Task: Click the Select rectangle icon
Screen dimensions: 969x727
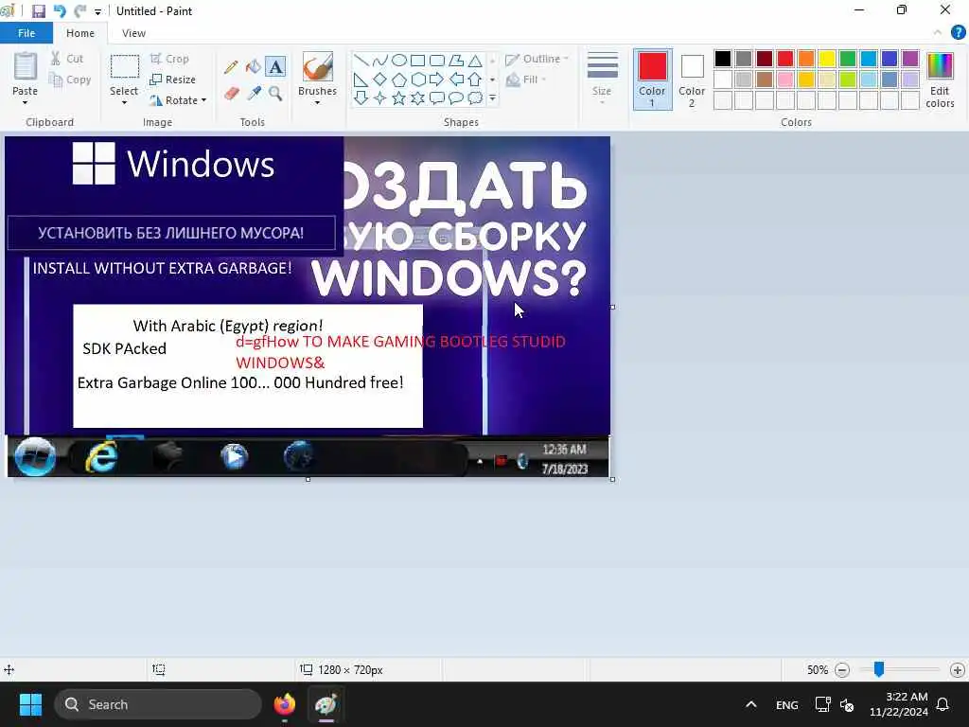Action: tap(124, 67)
